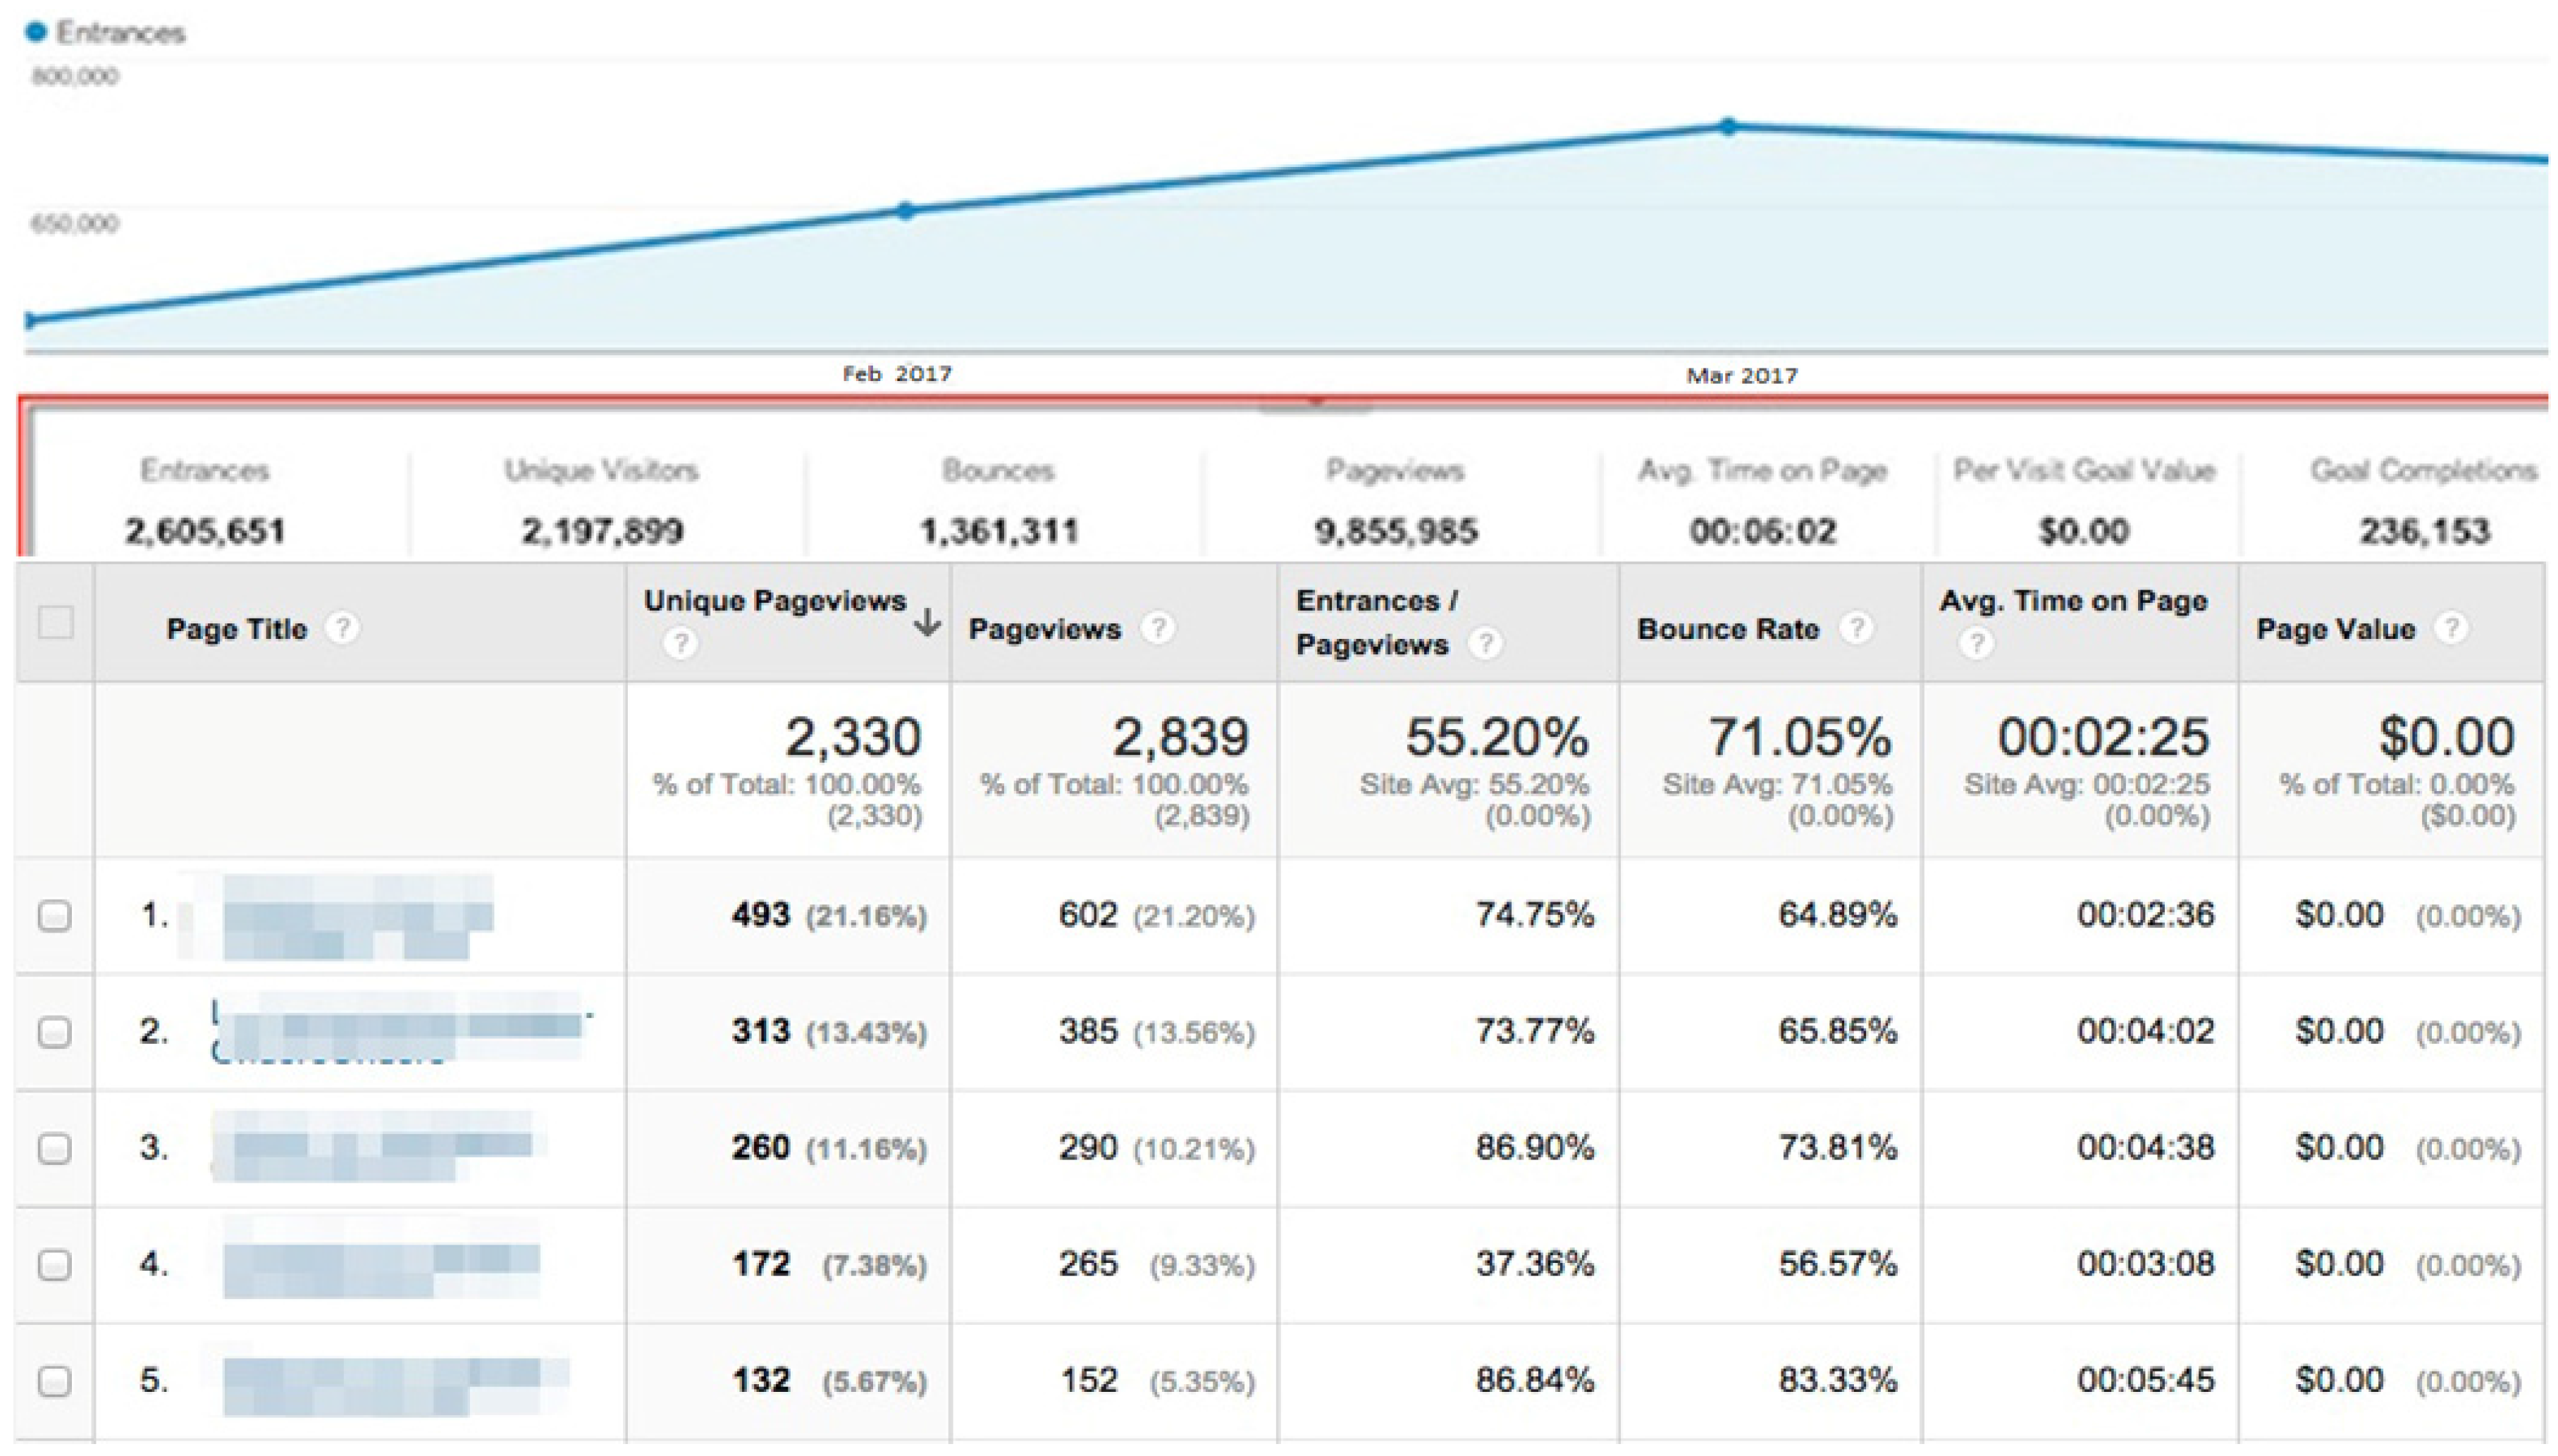Click help icon next to Page Title
2558x1456 pixels.
click(342, 628)
